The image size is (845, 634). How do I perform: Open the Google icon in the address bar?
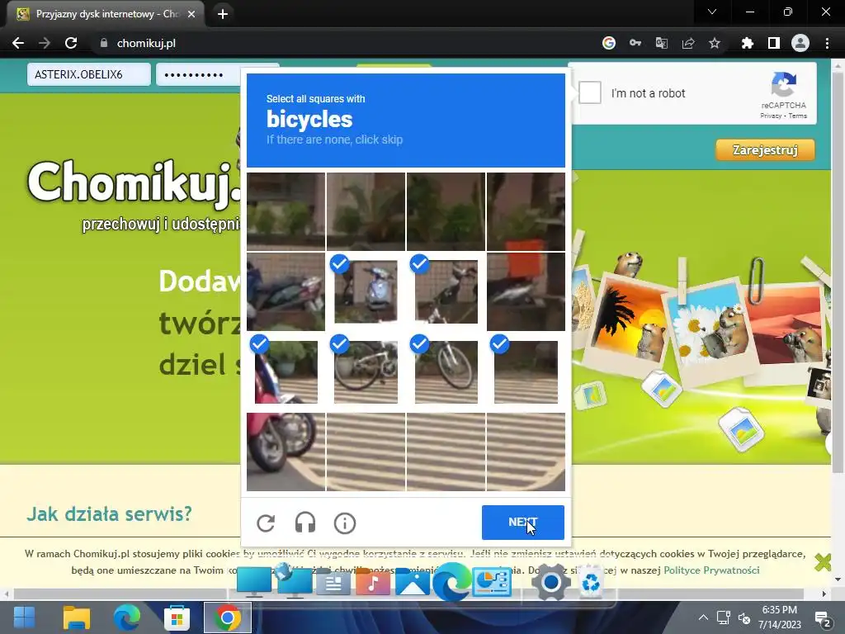(x=608, y=43)
